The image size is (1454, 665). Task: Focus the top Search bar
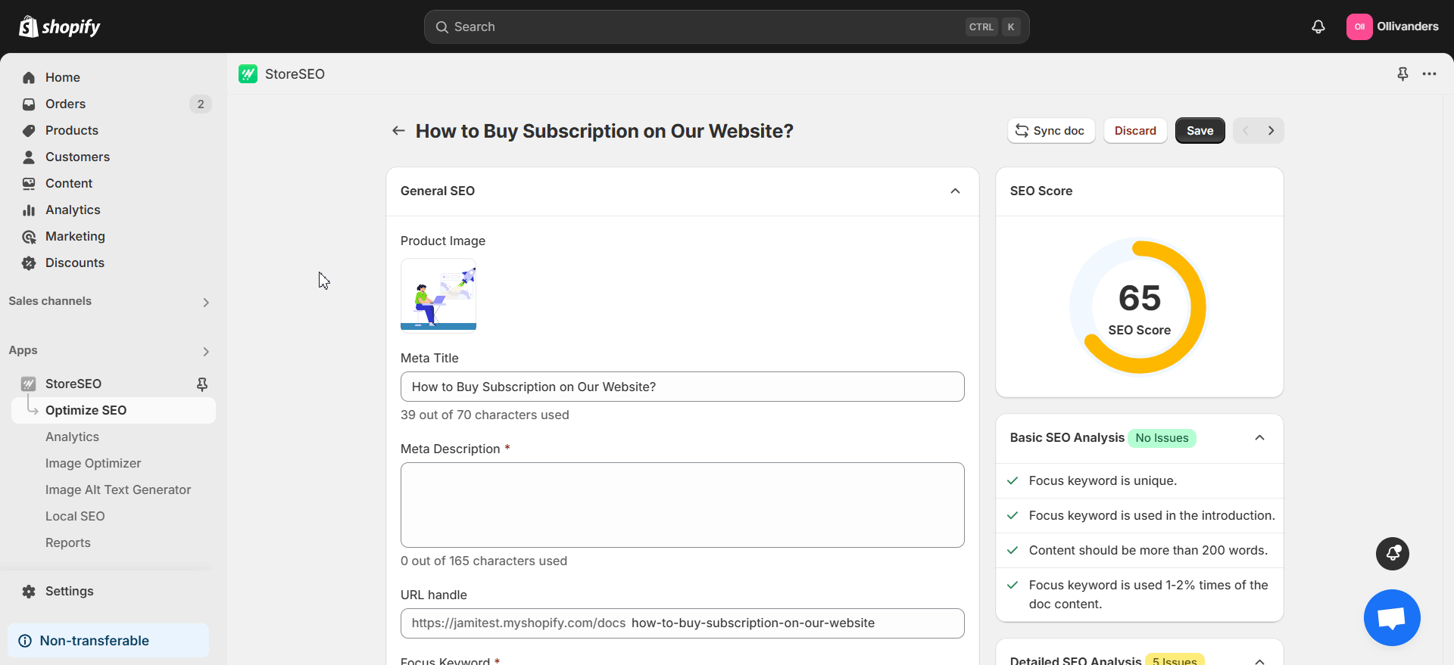click(x=726, y=26)
